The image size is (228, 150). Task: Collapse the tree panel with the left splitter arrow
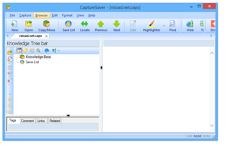point(101,67)
